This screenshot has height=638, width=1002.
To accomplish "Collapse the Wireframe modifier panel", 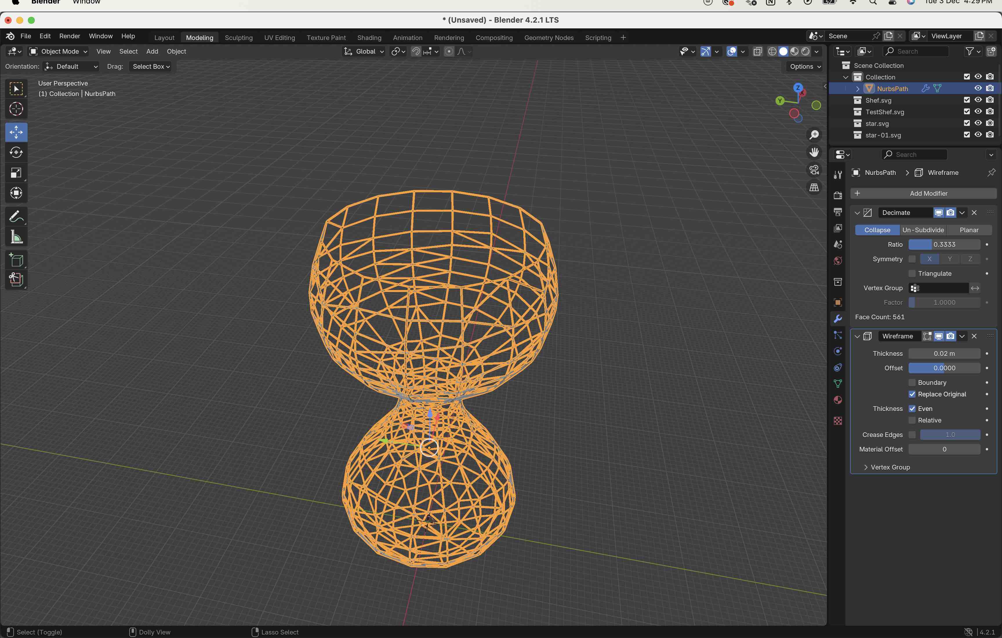I will 857,336.
